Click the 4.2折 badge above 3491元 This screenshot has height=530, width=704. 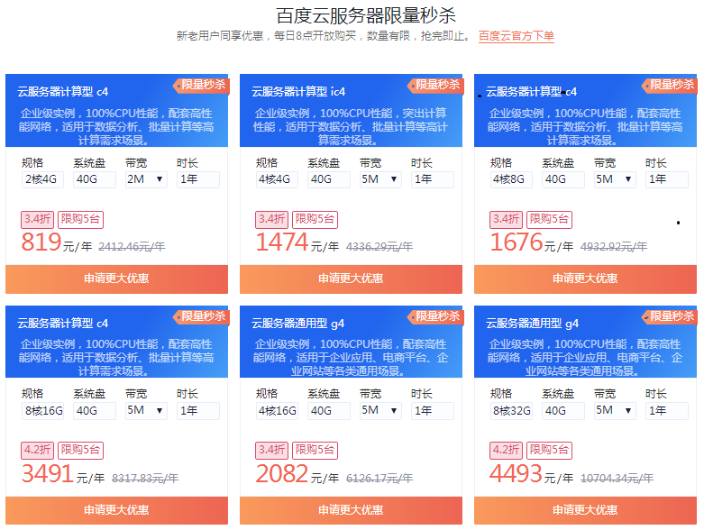point(37,450)
